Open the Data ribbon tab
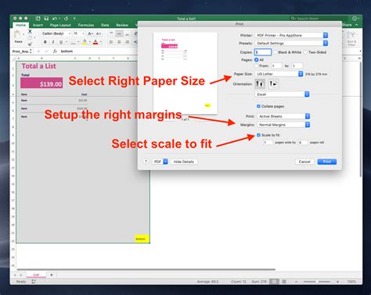 (x=105, y=25)
